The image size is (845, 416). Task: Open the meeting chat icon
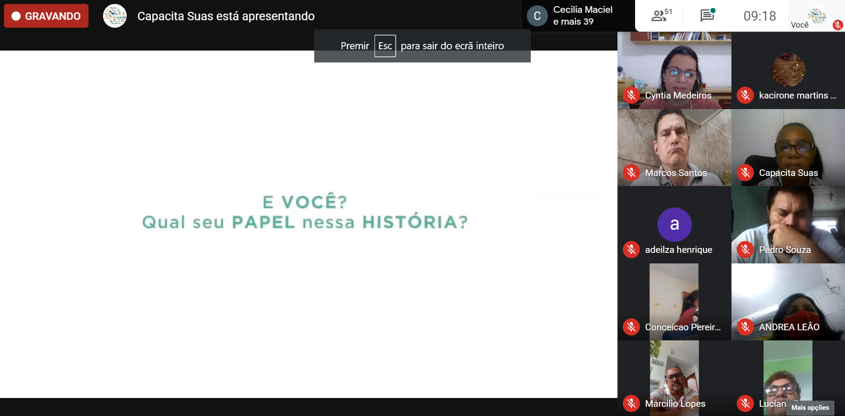(707, 16)
